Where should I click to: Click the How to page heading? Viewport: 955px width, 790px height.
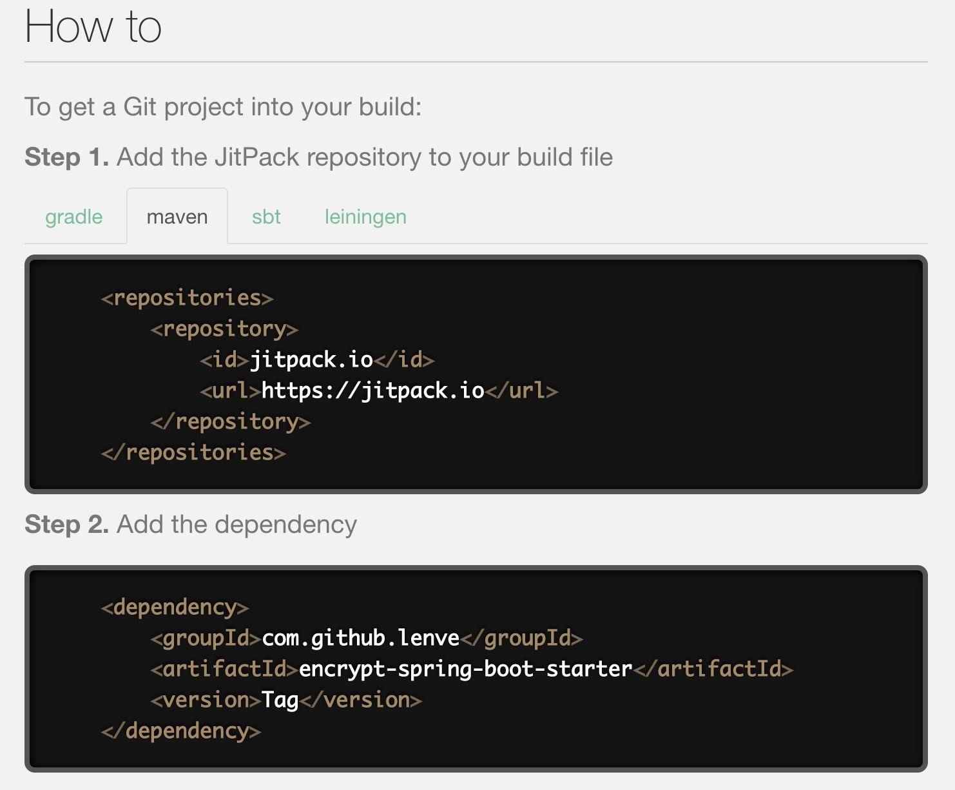coord(93,26)
